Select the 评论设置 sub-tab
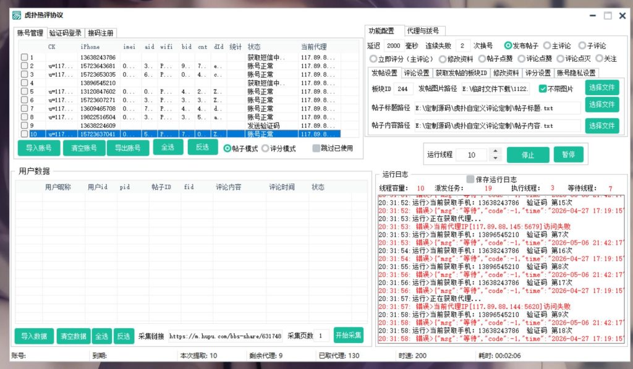 click(417, 73)
